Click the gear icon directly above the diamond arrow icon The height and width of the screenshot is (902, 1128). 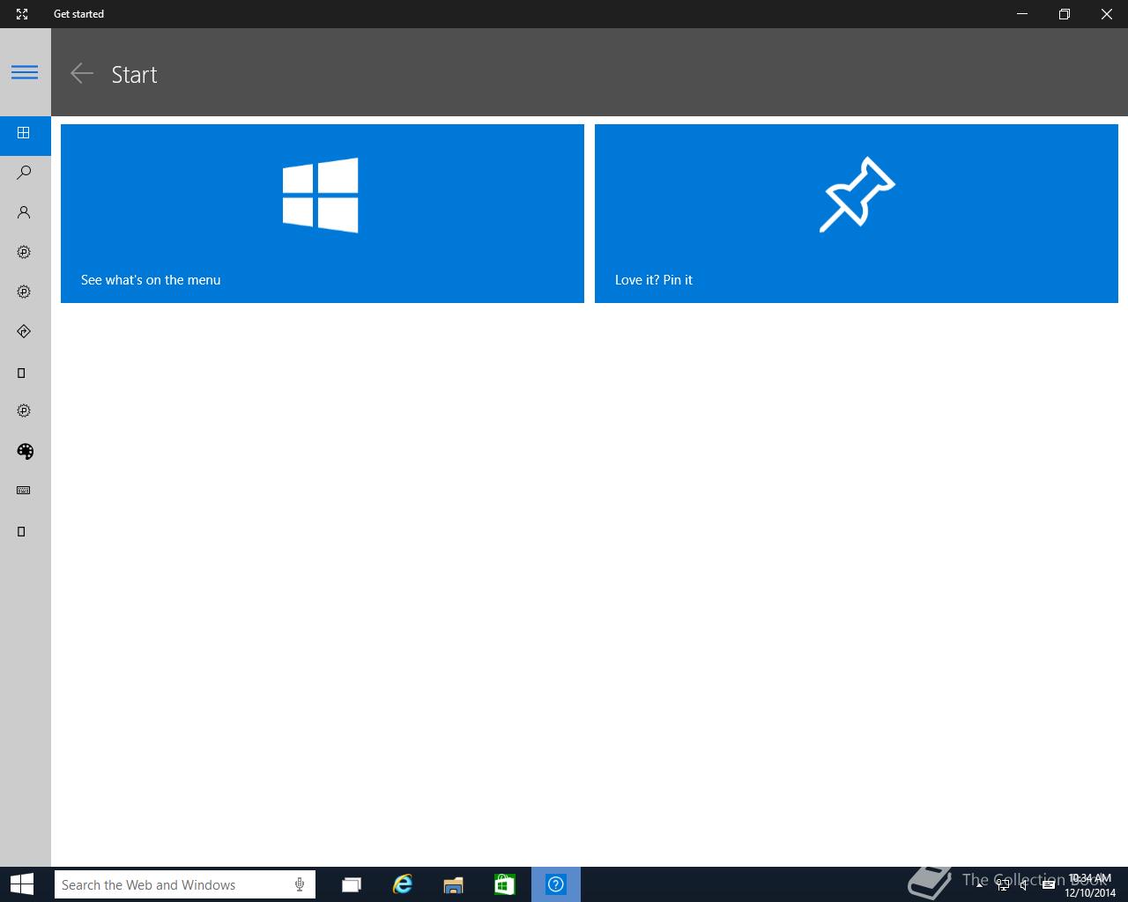point(25,292)
